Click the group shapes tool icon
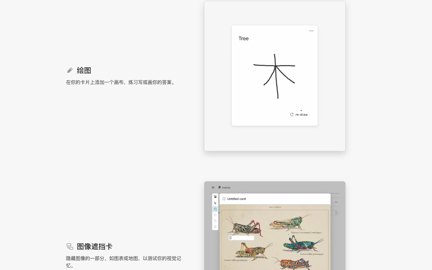 click(215, 215)
